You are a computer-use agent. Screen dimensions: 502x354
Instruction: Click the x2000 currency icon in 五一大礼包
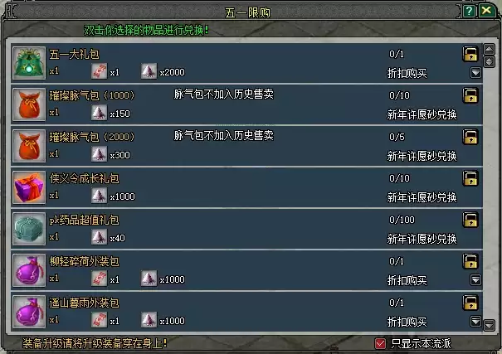[x=149, y=71]
